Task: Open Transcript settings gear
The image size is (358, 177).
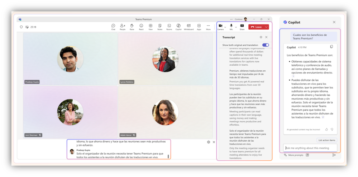Action: [x=261, y=37]
